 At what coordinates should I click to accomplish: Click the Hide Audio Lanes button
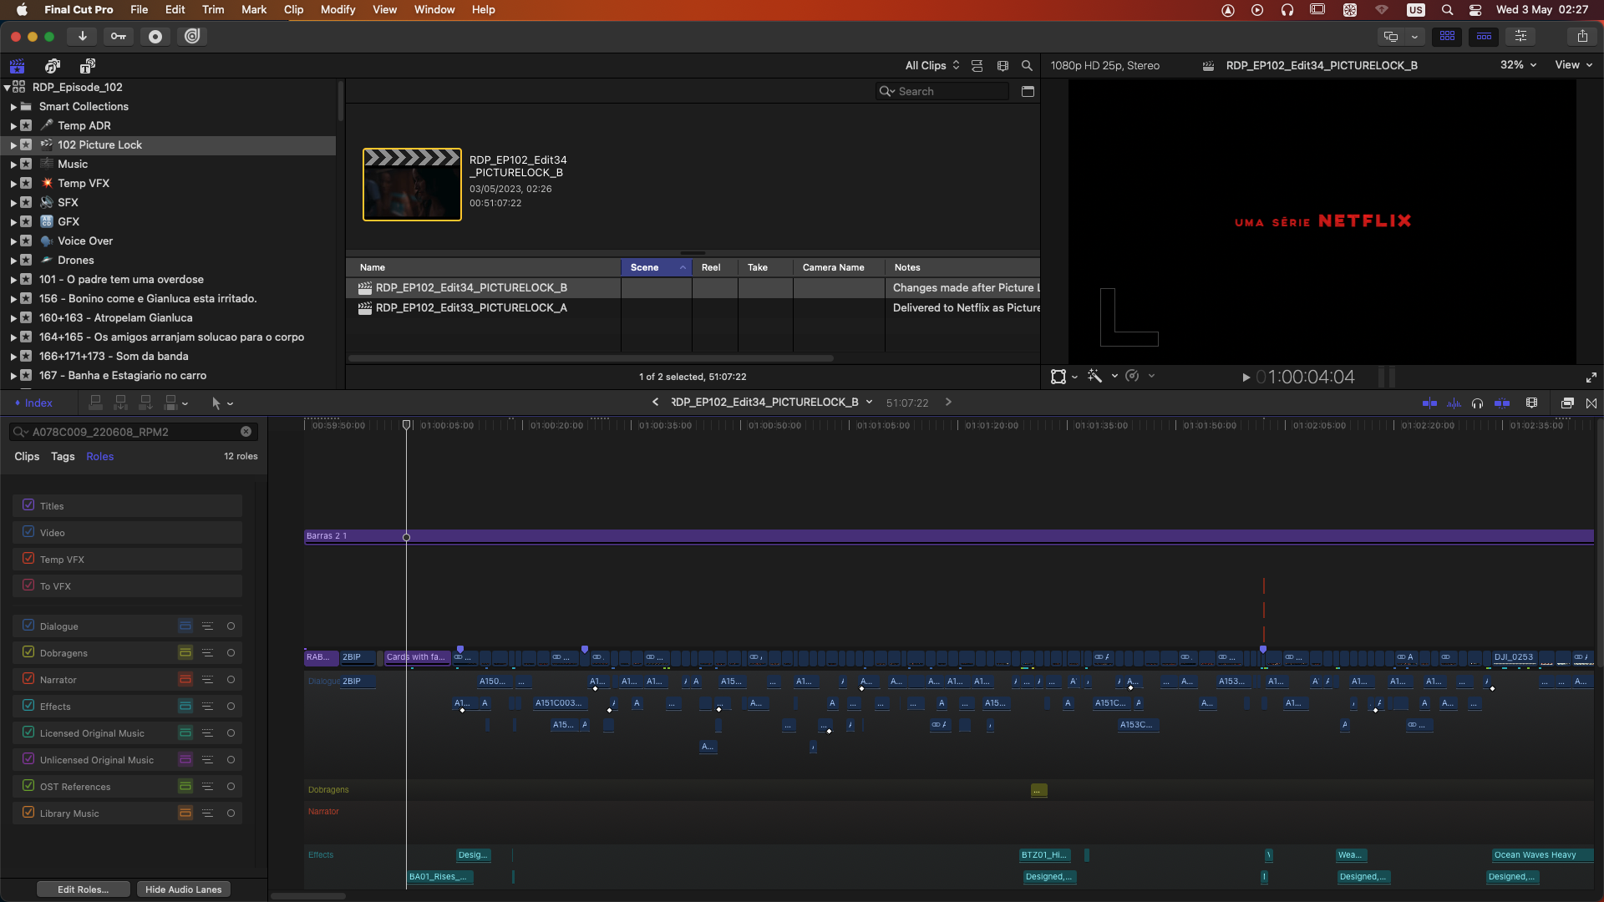[x=183, y=889]
